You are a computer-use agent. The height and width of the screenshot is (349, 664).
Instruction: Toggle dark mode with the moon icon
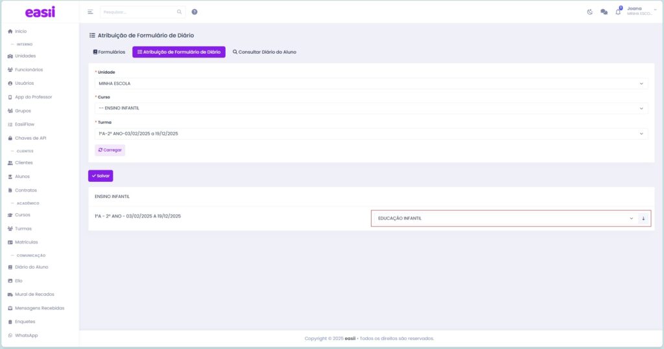pyautogui.click(x=590, y=12)
